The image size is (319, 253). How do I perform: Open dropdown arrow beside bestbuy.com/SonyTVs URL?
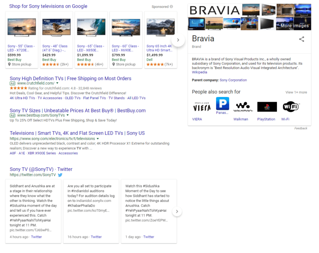pyautogui.click(x=67, y=115)
